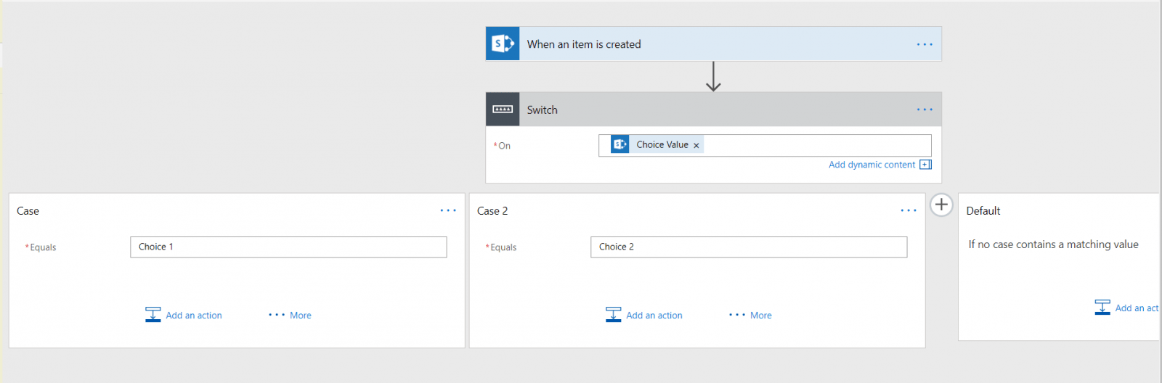Click add action icon in Case 2
This screenshot has height=383, width=1162.
[614, 315]
